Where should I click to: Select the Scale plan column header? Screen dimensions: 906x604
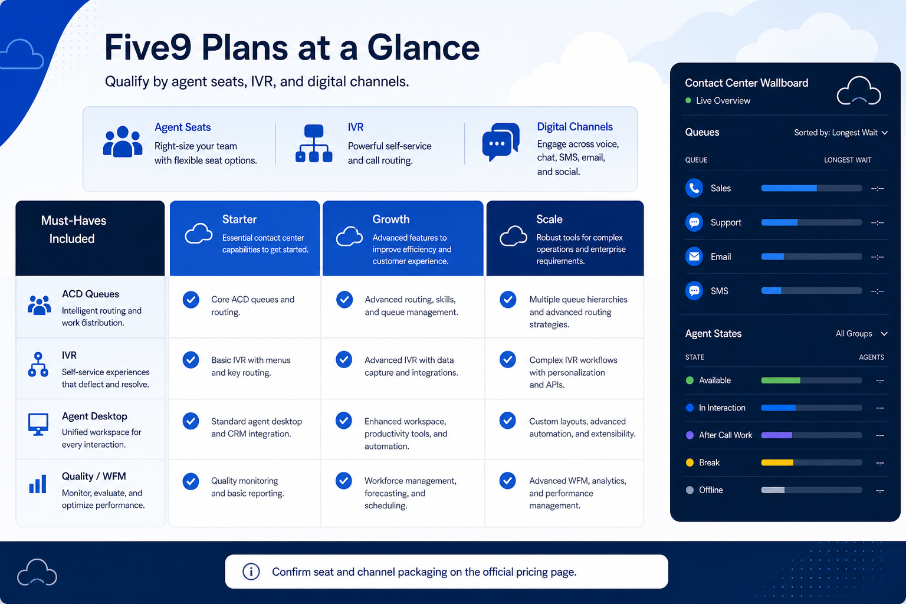(565, 238)
